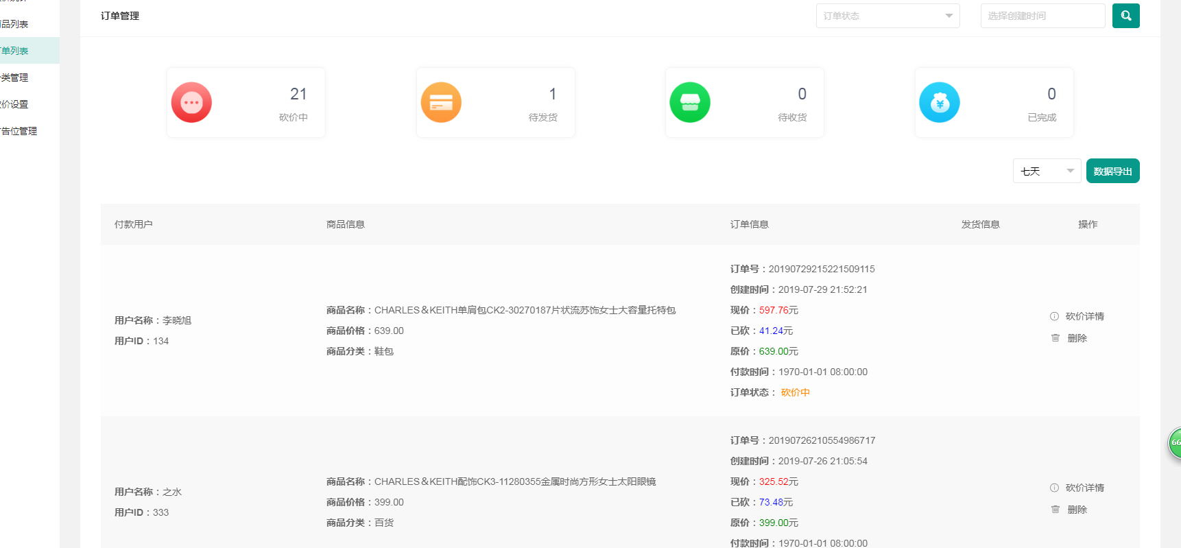This screenshot has height=548, width=1181.
Task: Expand the 七天 time range dropdown
Action: 1047,171
